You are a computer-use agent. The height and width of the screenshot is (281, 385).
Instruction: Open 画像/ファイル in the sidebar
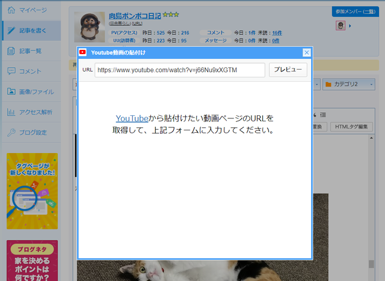tap(31, 92)
